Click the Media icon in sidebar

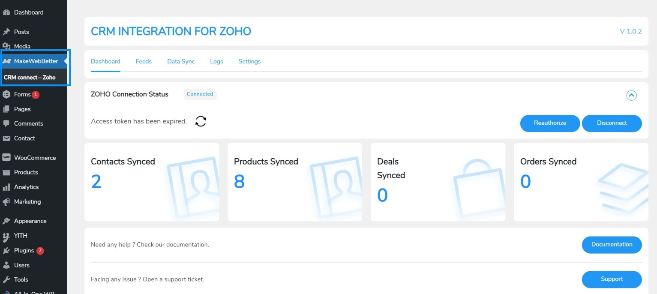point(6,46)
